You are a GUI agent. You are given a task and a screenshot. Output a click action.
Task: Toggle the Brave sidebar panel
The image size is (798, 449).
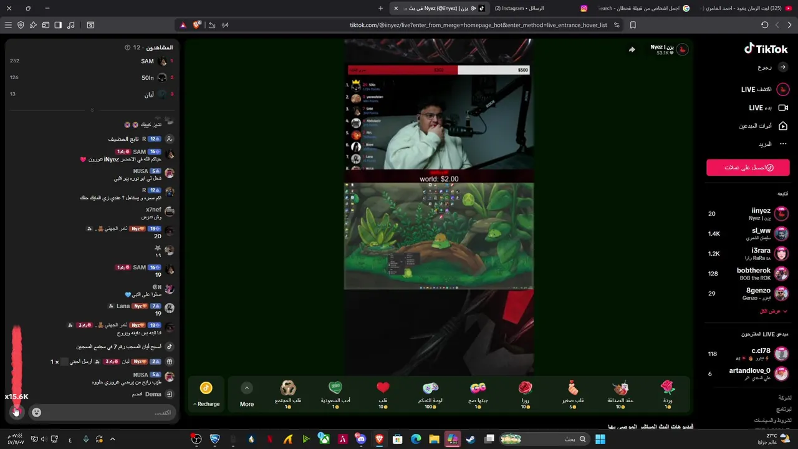click(x=58, y=25)
